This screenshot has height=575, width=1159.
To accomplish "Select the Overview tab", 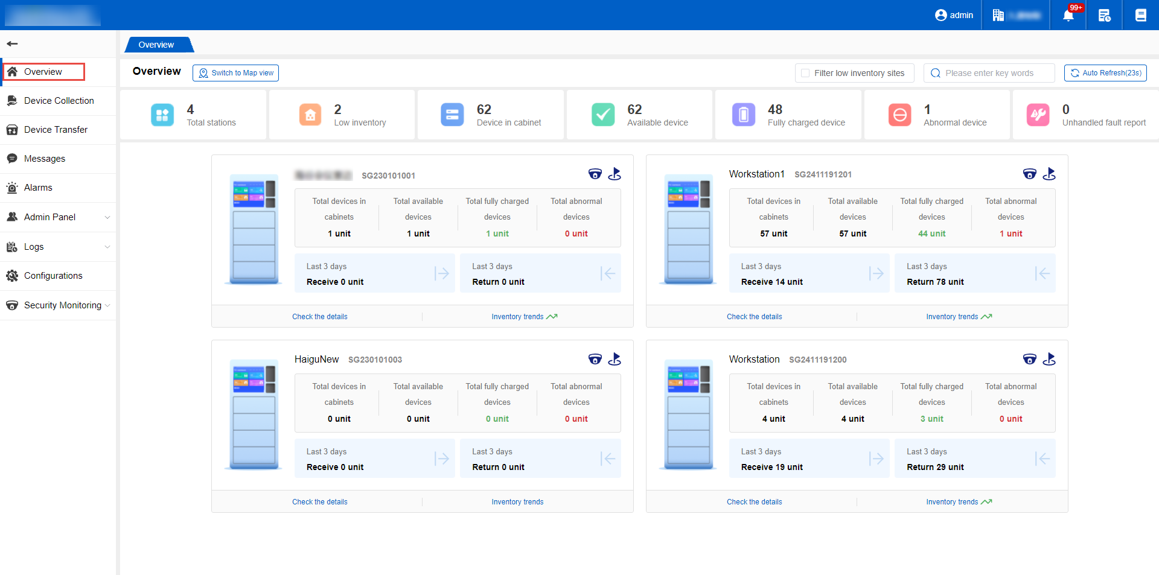I will pos(156,45).
